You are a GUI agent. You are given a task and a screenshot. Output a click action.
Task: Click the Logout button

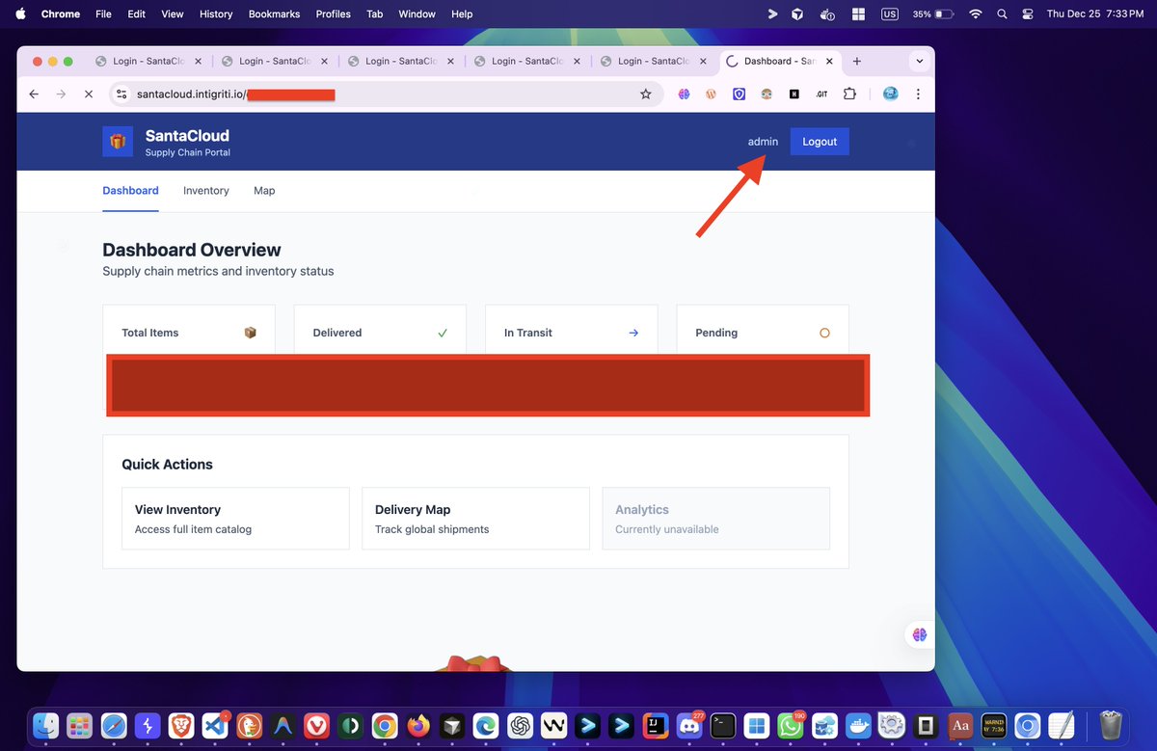(x=820, y=142)
